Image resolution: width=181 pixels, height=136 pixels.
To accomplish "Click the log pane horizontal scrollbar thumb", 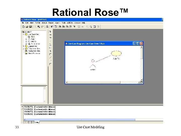I will pyautogui.click(x=81, y=120).
